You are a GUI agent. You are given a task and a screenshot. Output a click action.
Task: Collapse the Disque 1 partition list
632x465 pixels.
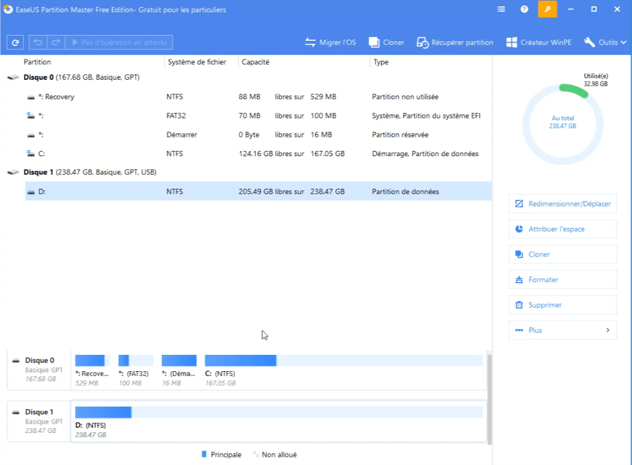pos(12,172)
